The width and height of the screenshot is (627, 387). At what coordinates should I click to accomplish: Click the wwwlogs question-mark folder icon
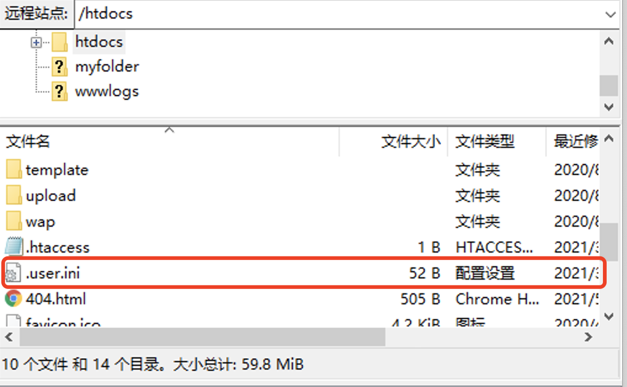click(60, 91)
